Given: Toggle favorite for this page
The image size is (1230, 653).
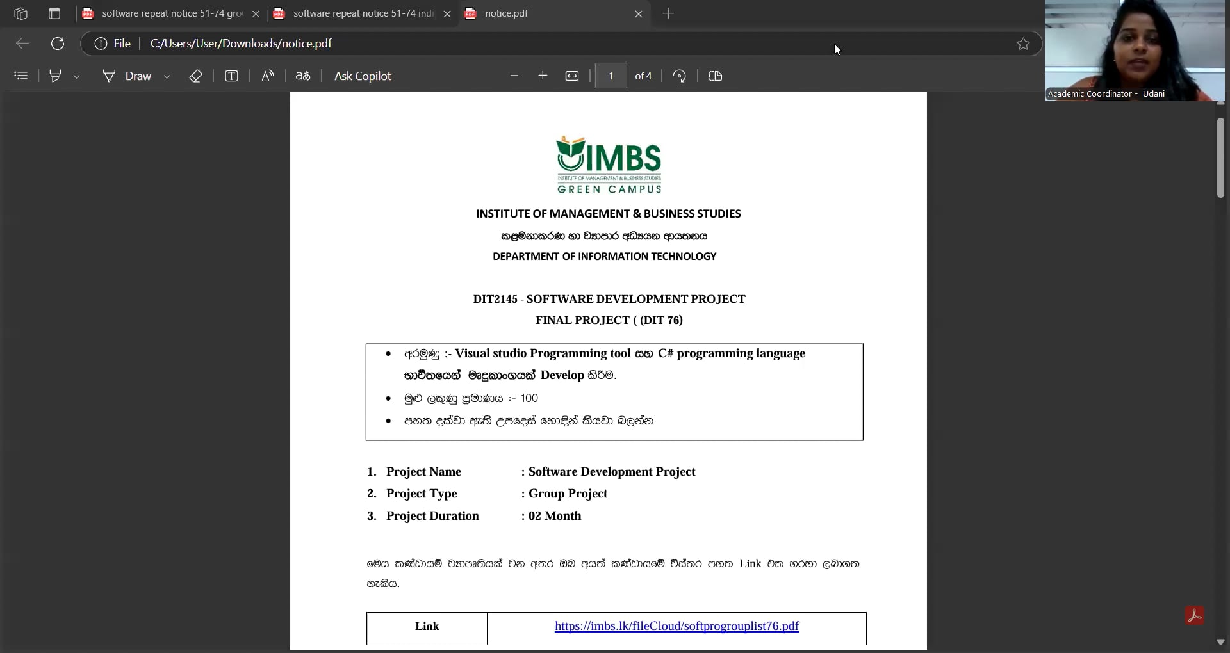Looking at the screenshot, I should (x=1022, y=44).
